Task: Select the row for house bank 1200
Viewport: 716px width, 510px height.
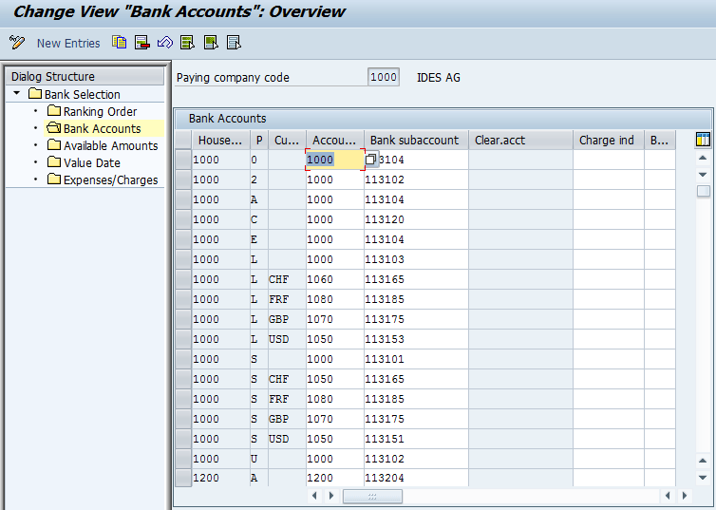Action: coord(182,479)
